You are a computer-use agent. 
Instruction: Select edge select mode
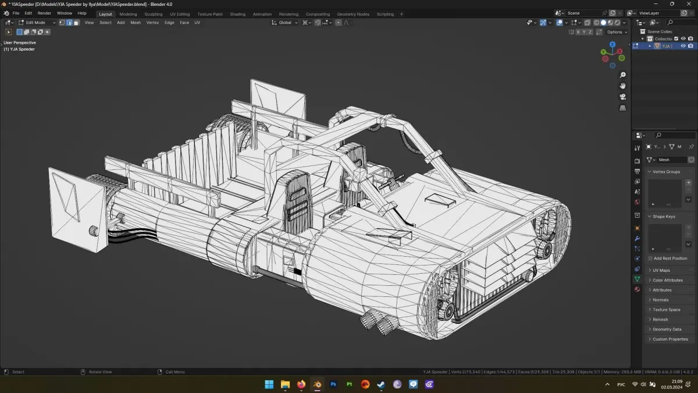(x=69, y=23)
